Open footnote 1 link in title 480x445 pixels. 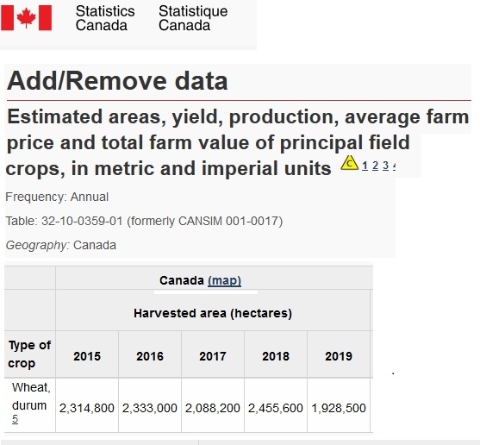pyautogui.click(x=365, y=166)
